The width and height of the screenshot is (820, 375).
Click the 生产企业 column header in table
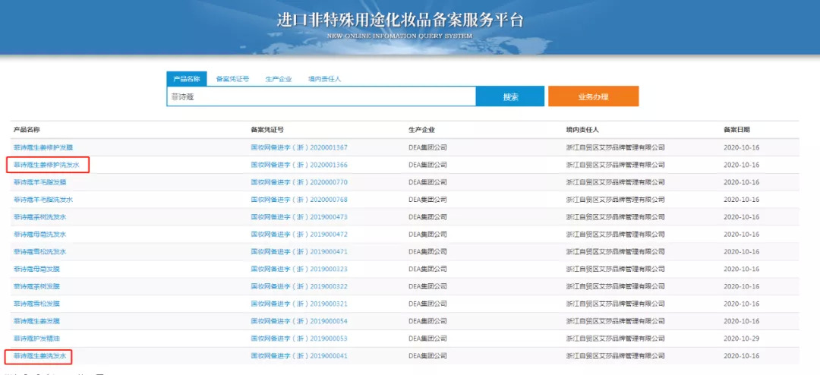click(421, 130)
